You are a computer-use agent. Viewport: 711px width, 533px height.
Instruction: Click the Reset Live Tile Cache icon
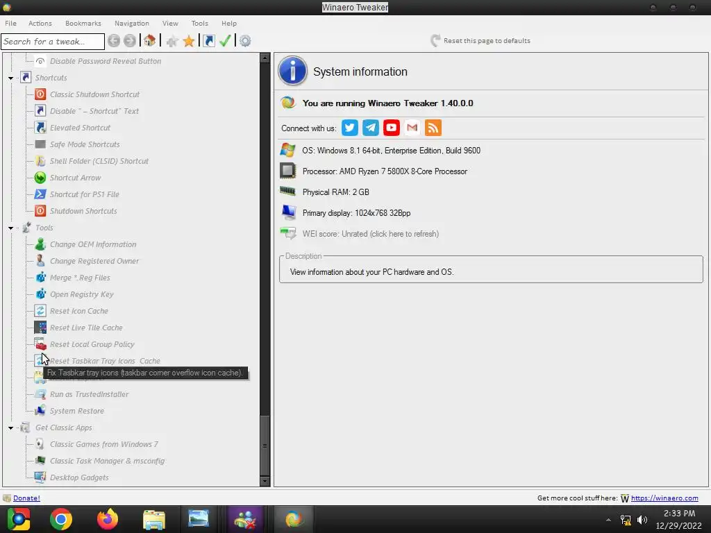(x=40, y=328)
